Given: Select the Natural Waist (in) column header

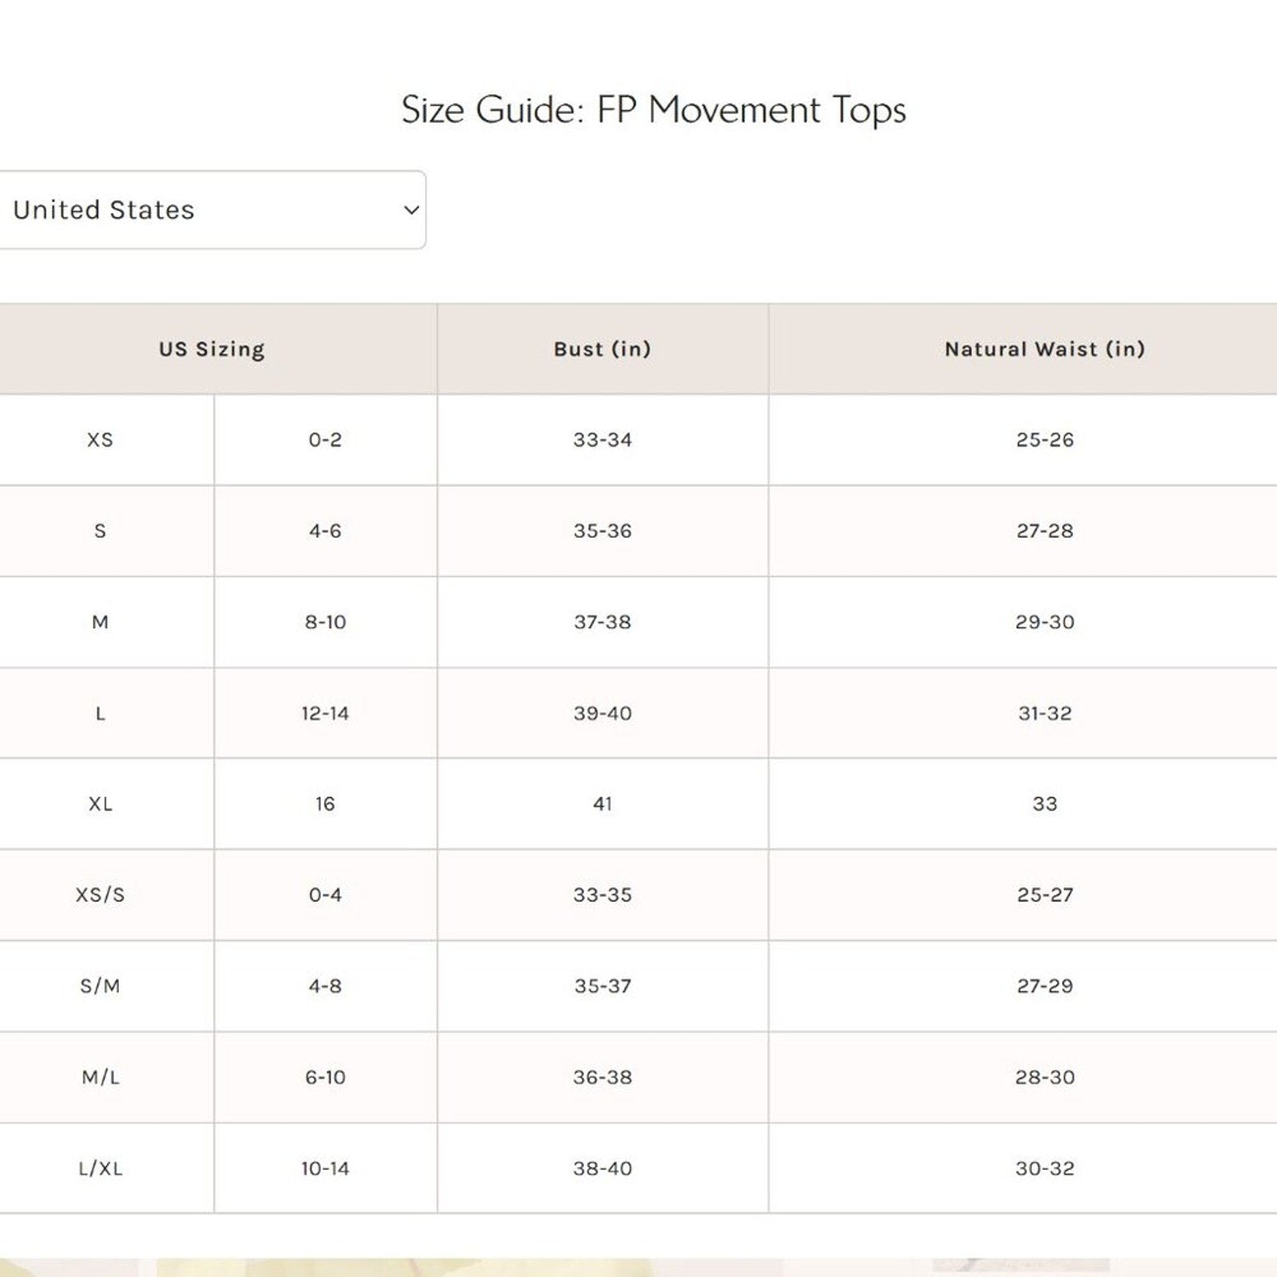Looking at the screenshot, I should (1044, 350).
